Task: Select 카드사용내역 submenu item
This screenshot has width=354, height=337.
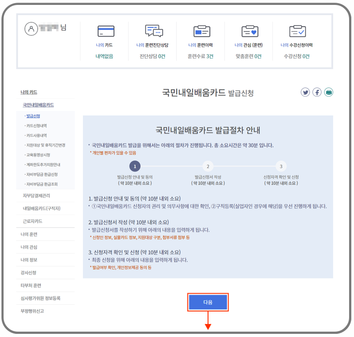Action: [36, 135]
